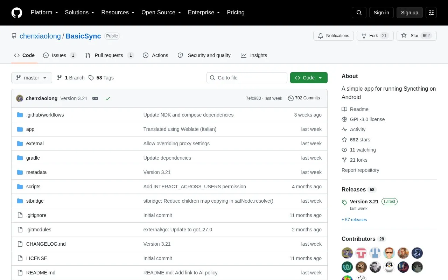The image size is (448, 280).
Task: Switch to the Actions tab
Action: (155, 55)
